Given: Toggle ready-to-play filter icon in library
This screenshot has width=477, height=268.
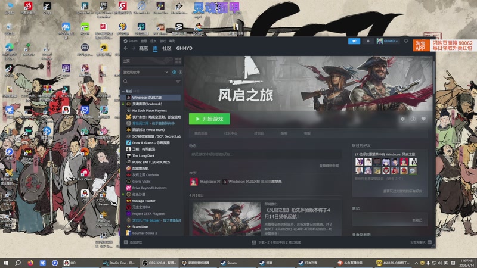Looking at the screenshot, I should 181,72.
